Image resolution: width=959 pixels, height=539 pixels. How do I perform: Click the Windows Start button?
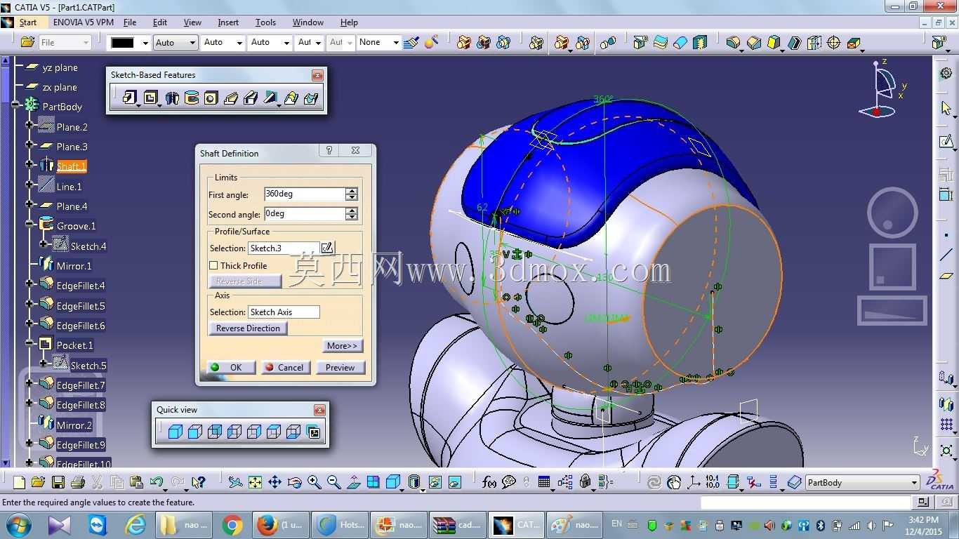(18, 524)
